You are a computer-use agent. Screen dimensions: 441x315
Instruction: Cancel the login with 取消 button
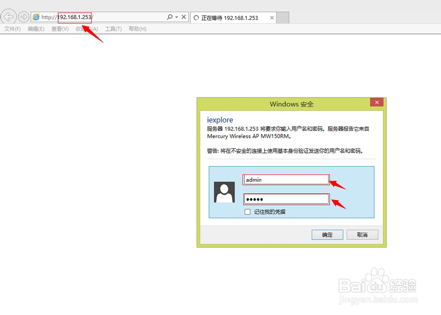(362, 235)
